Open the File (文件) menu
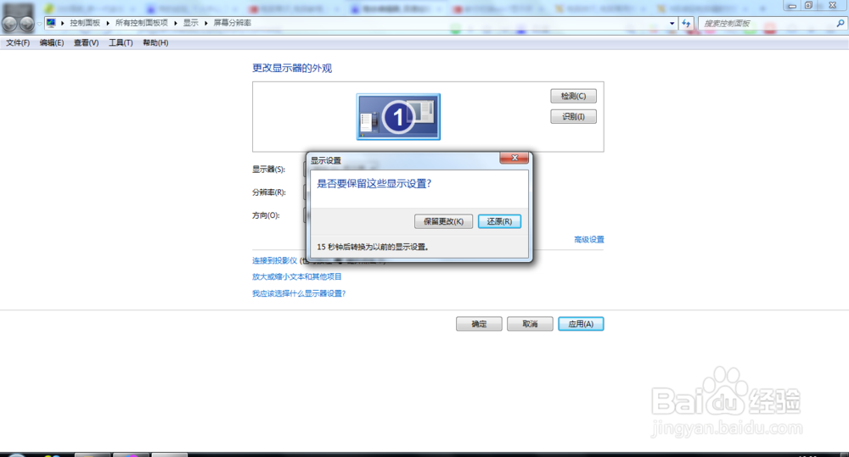The height and width of the screenshot is (457, 849). (18, 42)
